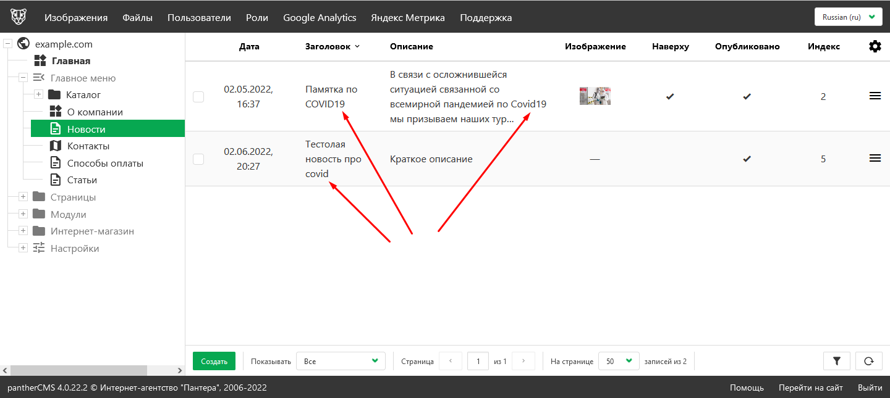This screenshot has width=890, height=398.
Task: Click the example.com globe icon
Action: click(24, 44)
